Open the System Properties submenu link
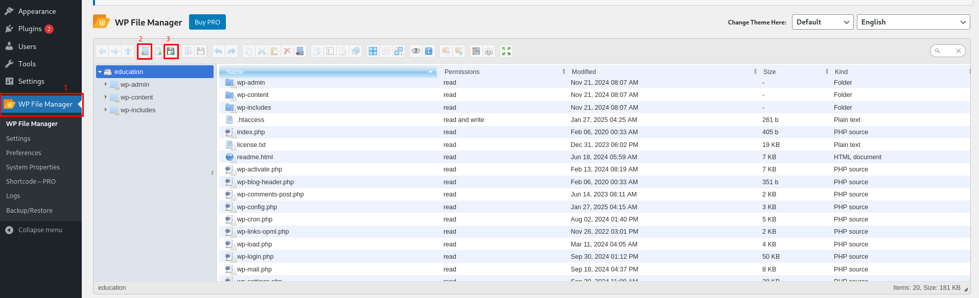 [33, 167]
